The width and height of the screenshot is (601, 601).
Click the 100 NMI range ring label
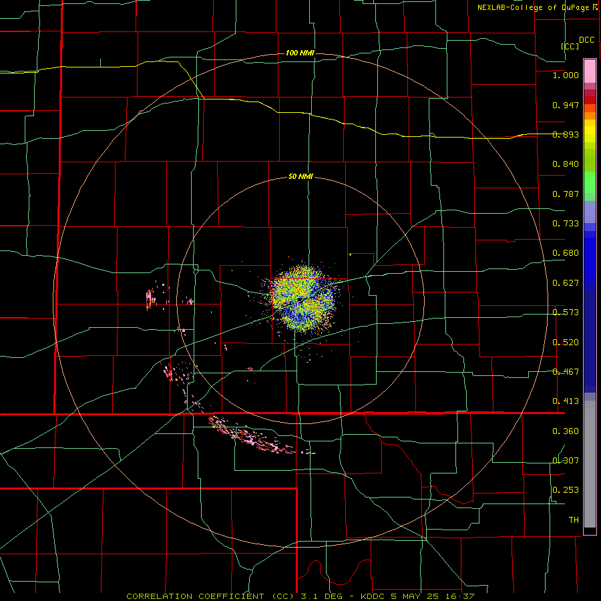(x=300, y=53)
